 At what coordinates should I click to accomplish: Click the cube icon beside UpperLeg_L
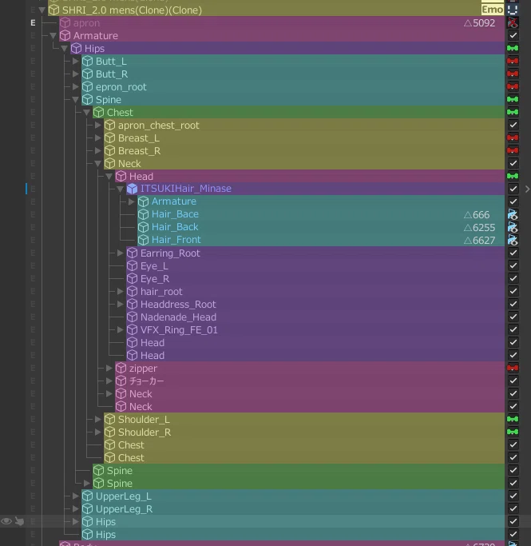tap(87, 496)
